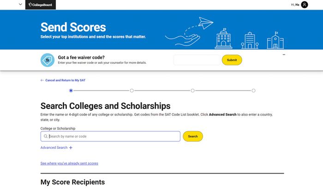The image size is (323, 189).
Task: Open the user profile avatar icon
Action: click(305, 5)
